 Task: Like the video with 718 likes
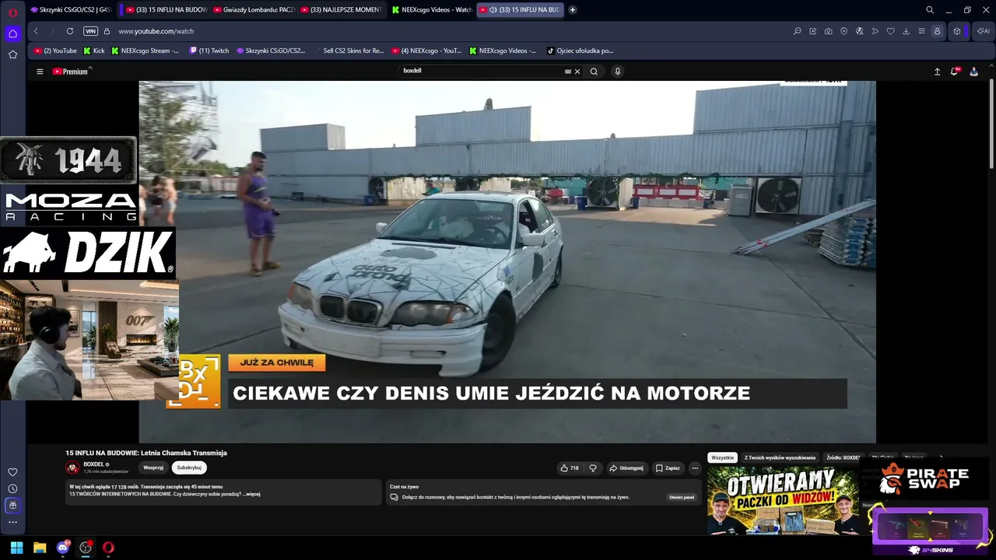[x=570, y=468]
